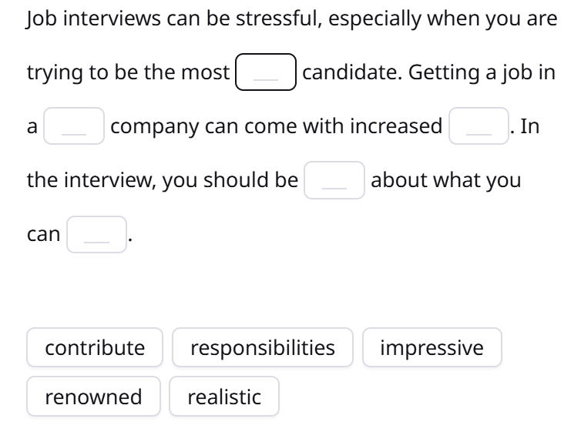Focus the empty slot before "about what you"

click(334, 180)
